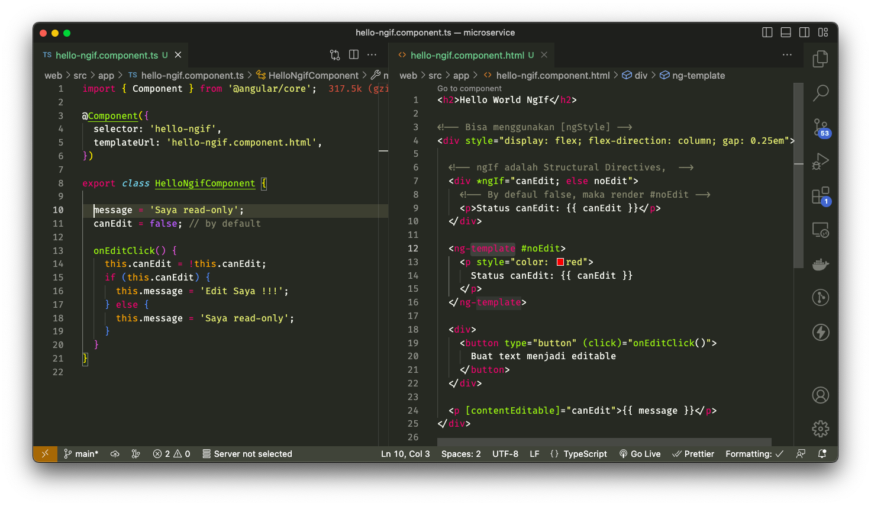Click the Go to component link

[x=469, y=88]
